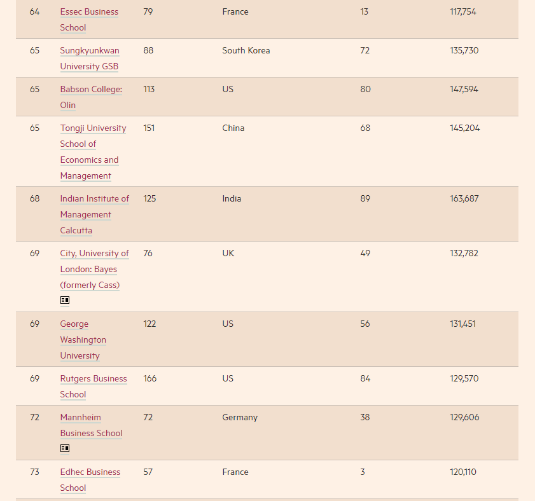This screenshot has width=535, height=501.
Task: Click the rank 64 cell
Action: (x=34, y=12)
